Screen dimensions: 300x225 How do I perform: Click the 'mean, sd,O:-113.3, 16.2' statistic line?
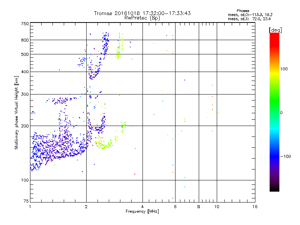[x=250, y=15]
